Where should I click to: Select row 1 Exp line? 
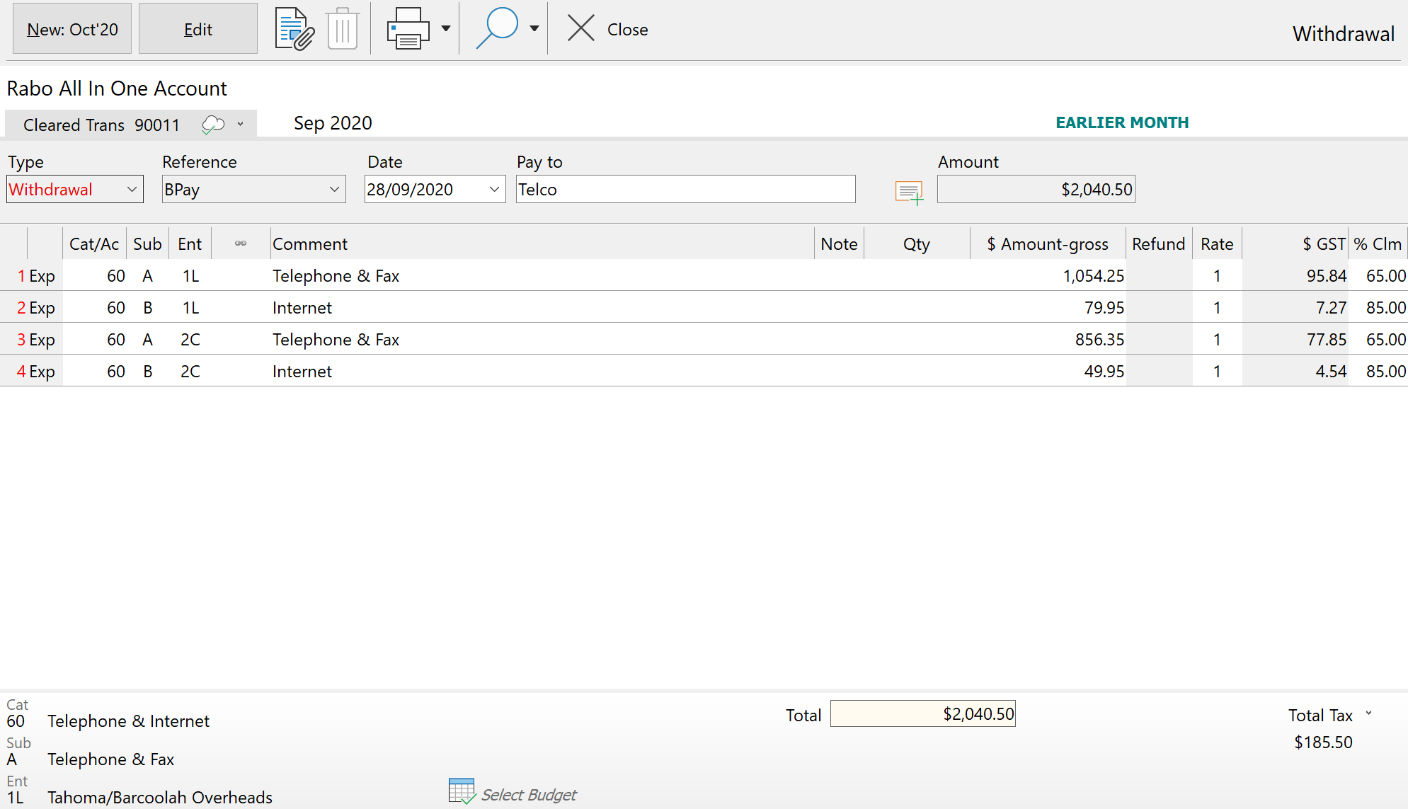pos(704,275)
